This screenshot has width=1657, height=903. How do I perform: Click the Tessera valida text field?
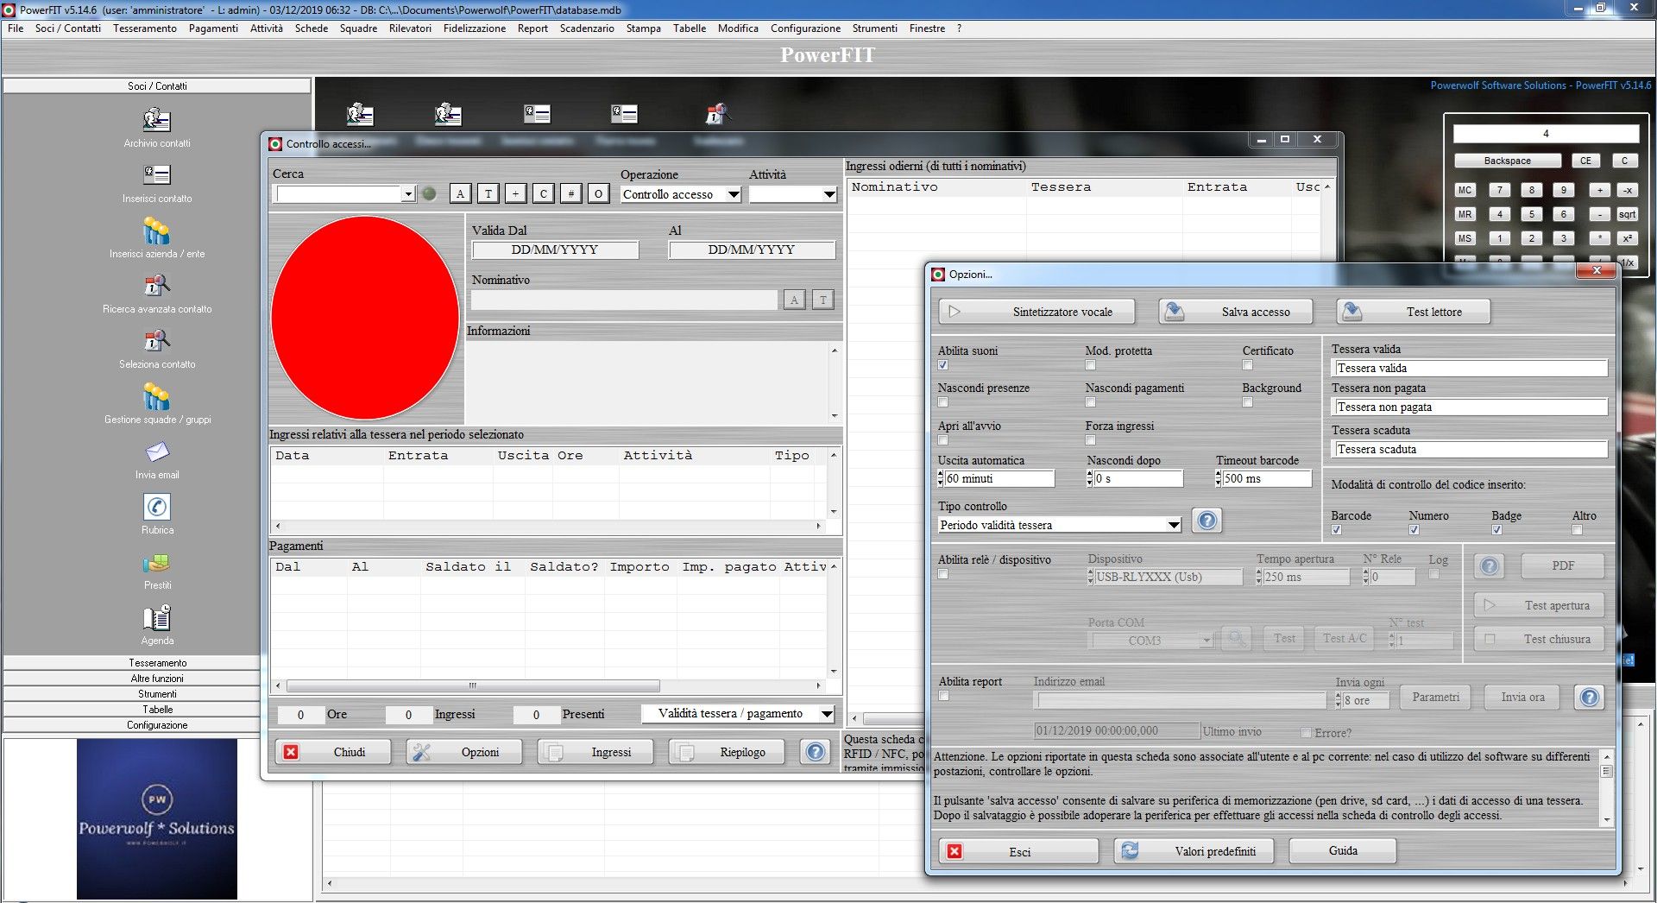click(x=1469, y=368)
